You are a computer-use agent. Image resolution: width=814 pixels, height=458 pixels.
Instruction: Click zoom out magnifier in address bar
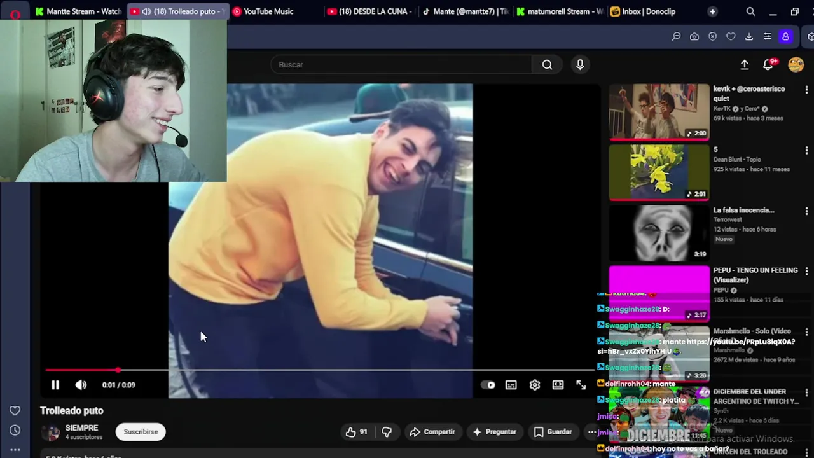click(x=676, y=37)
